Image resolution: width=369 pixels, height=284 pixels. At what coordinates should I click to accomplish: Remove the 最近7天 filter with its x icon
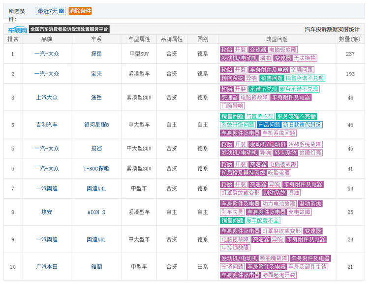61,11
